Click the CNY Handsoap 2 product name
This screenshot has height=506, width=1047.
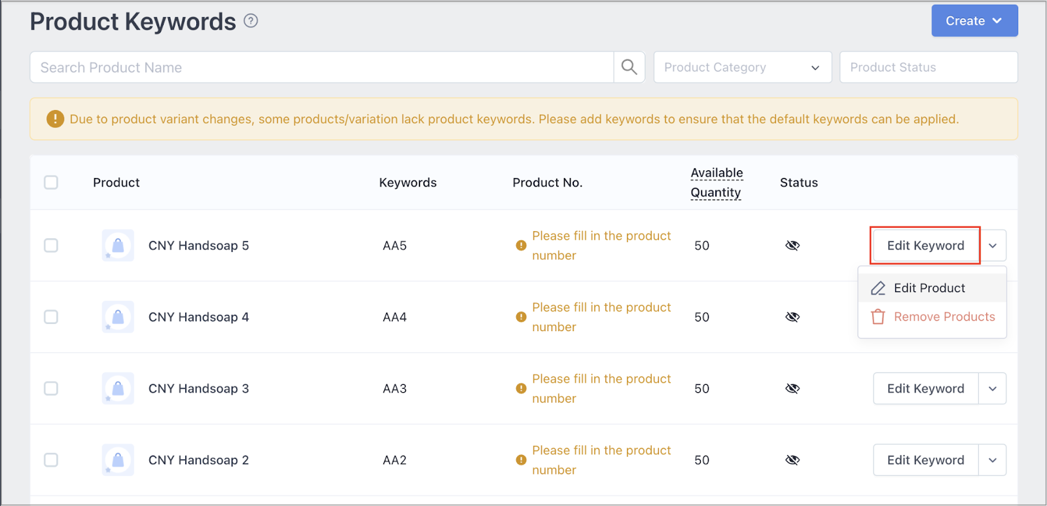[x=198, y=460]
